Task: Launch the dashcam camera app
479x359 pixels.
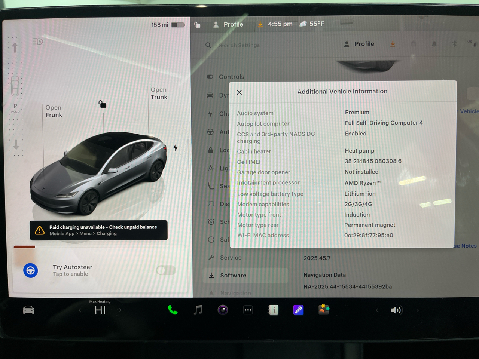Action: (223, 310)
